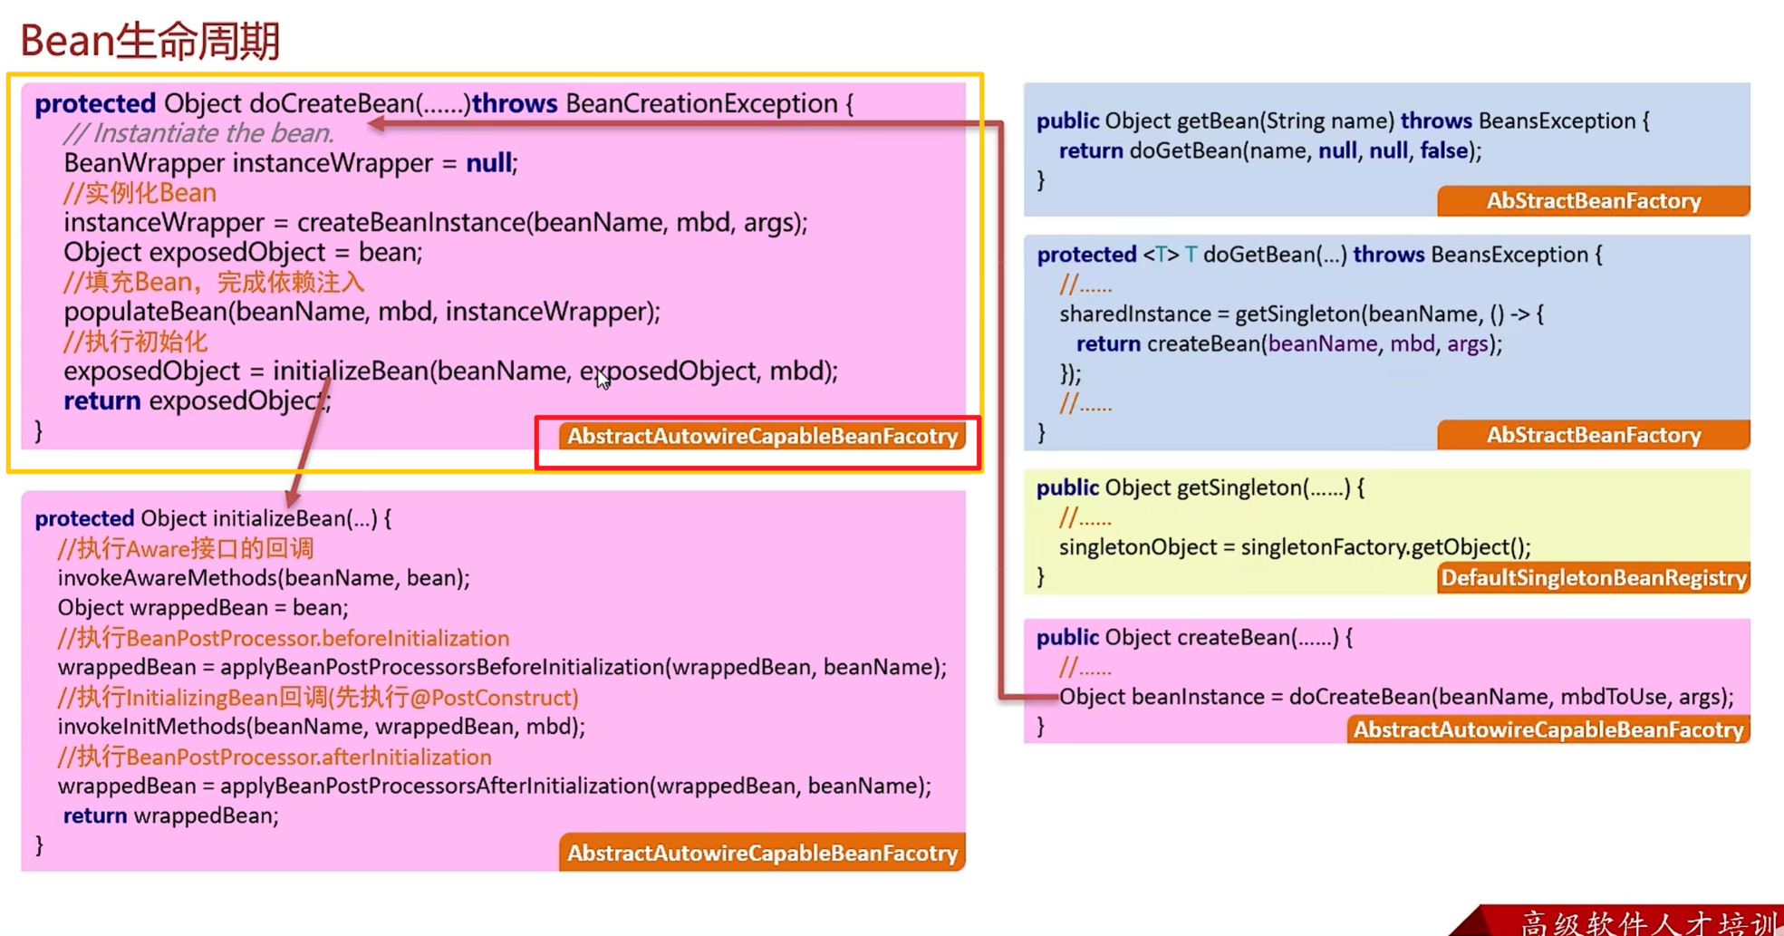Click the invokeAwareMethods code line
The height and width of the screenshot is (936, 1784).
pos(264,578)
